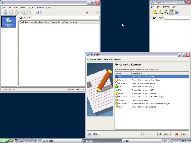
Task: Open JuK Tagger menu
Action: [x=31, y=7]
